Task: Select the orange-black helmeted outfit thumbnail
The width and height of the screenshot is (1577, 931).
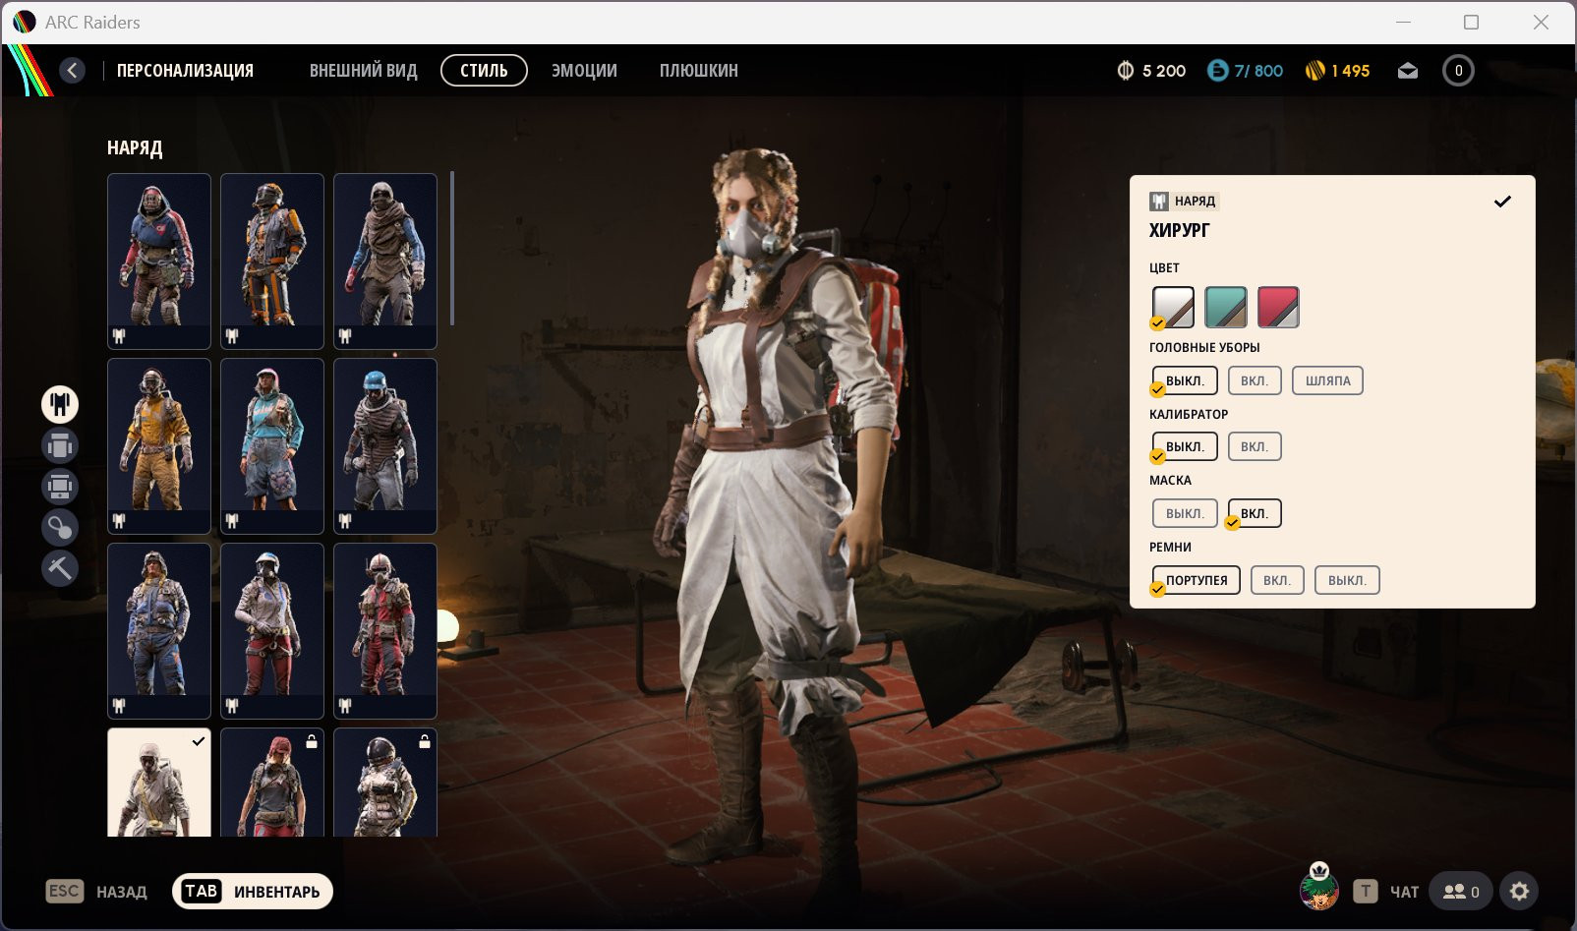Action: pyautogui.click(x=272, y=262)
